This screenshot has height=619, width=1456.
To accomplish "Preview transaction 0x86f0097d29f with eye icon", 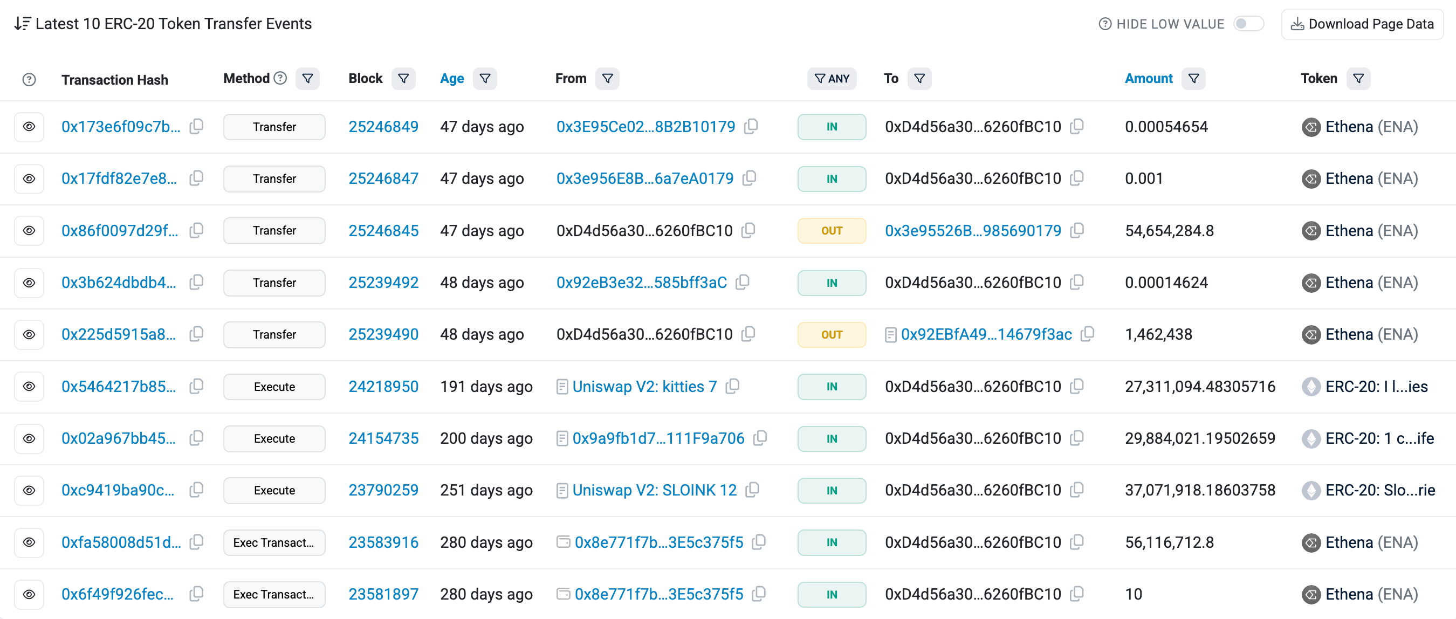I will (x=29, y=231).
